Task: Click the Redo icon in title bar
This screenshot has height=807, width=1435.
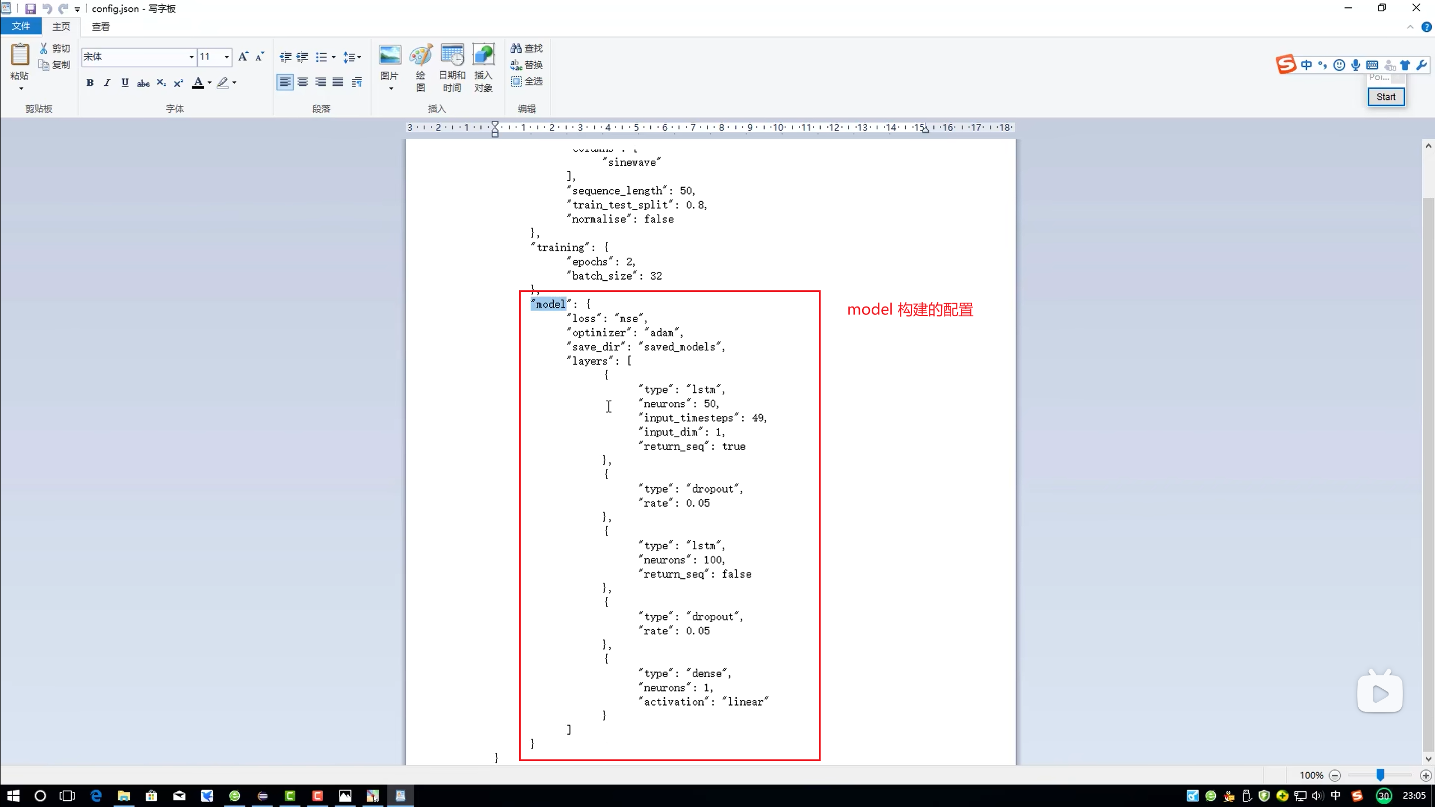Action: (63, 8)
